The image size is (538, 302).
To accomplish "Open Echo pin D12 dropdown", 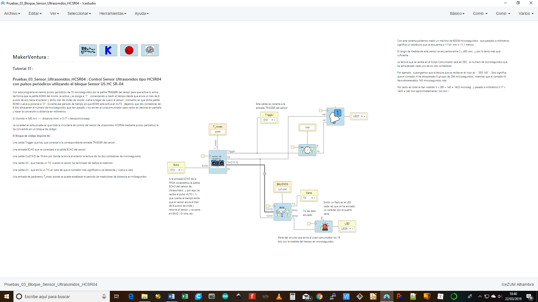I will click(182, 170).
